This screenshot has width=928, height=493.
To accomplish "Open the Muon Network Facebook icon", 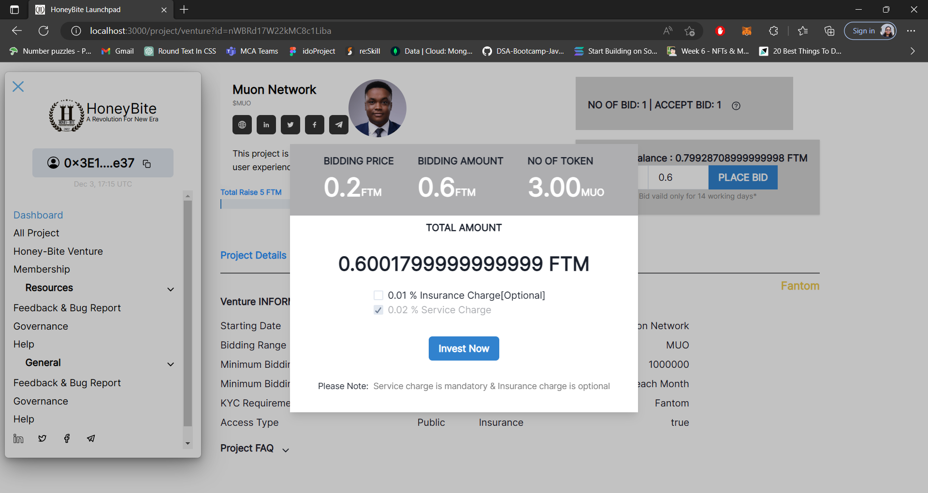I will pos(315,125).
